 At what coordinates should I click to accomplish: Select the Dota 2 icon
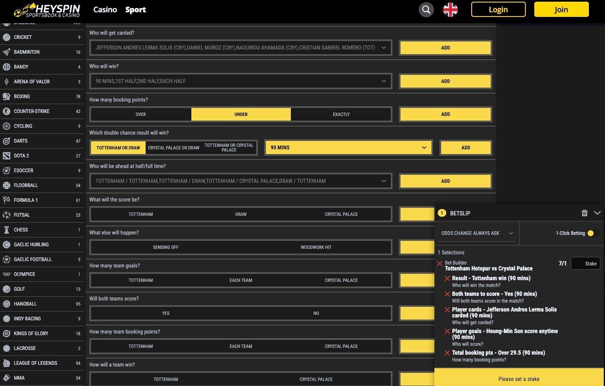point(6,156)
